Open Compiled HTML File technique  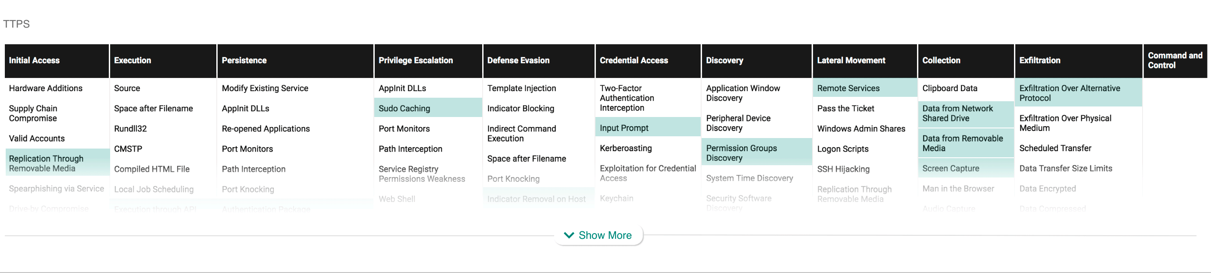[x=152, y=169]
